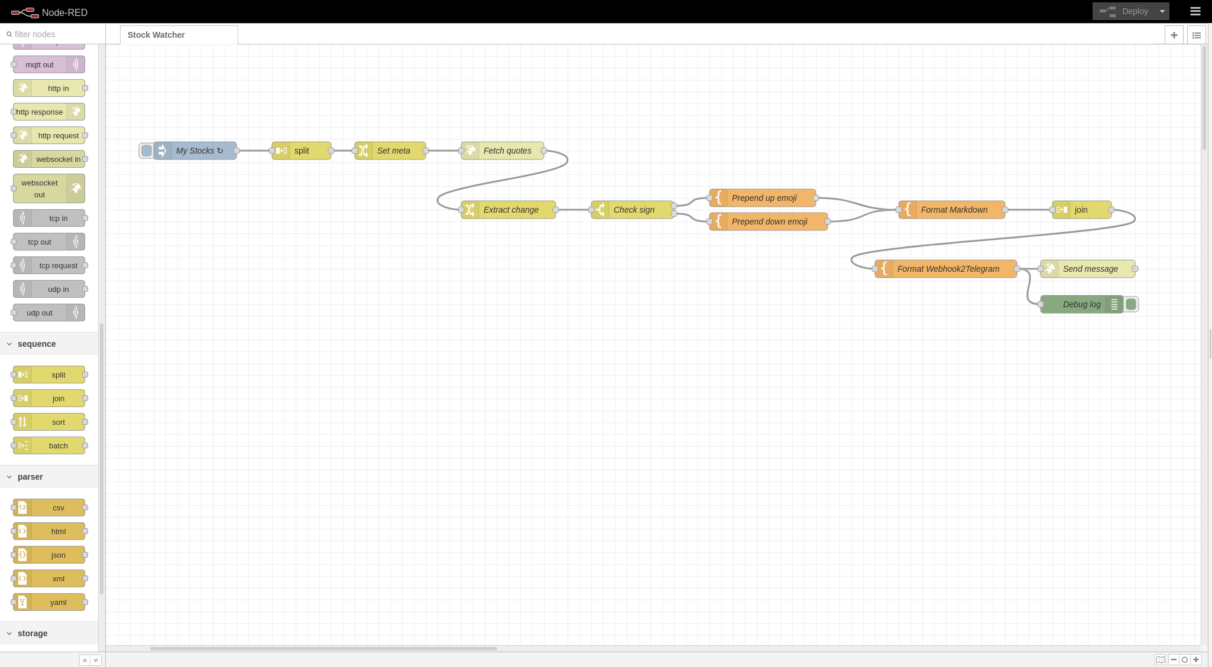
Task: Collapse all palette categories
Action: tap(85, 660)
